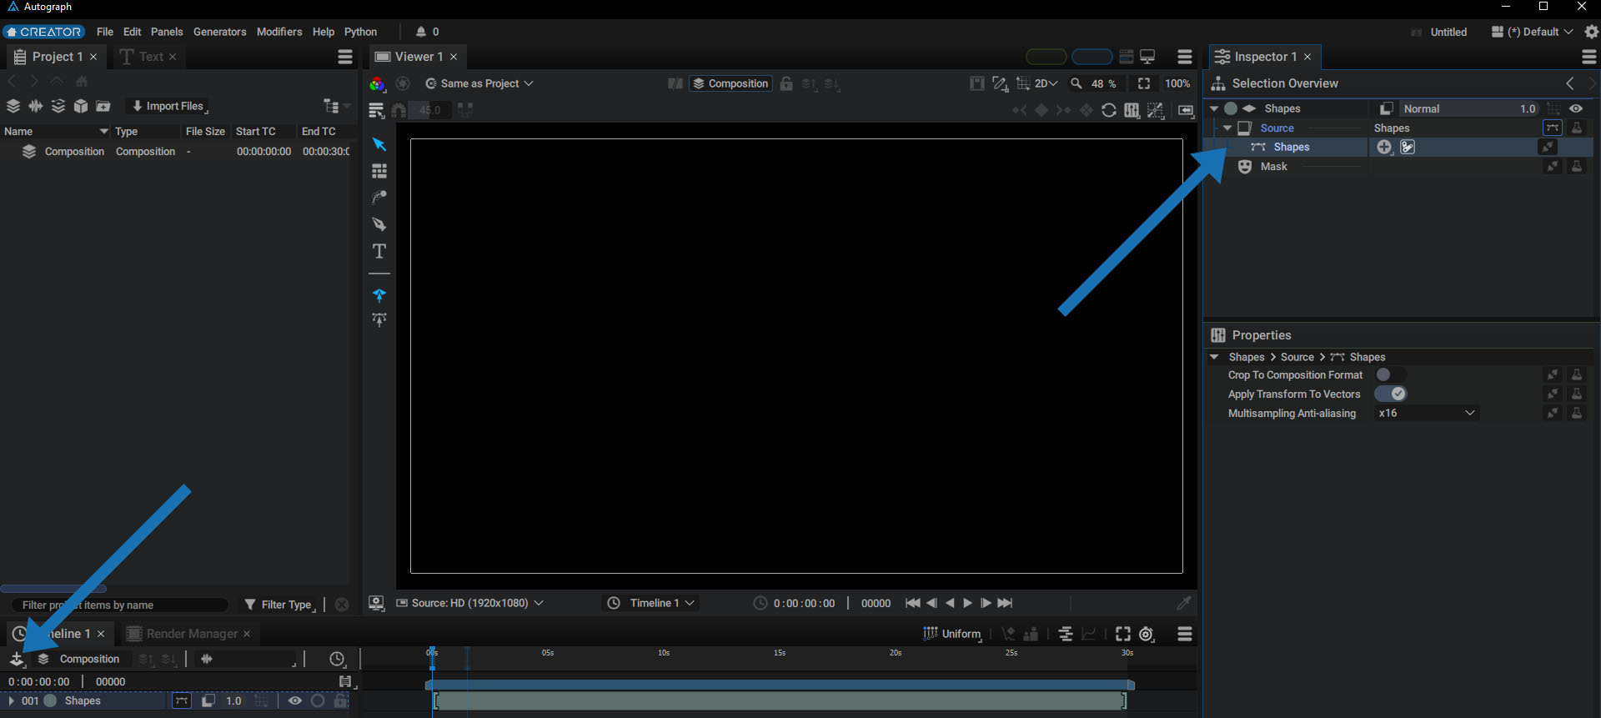Screen dimensions: 1601x718
Task: Click the 100% zoom button
Action: point(1177,83)
